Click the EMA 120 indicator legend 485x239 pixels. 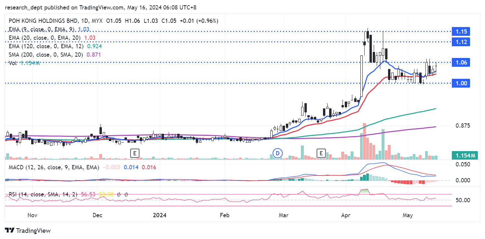45,46
